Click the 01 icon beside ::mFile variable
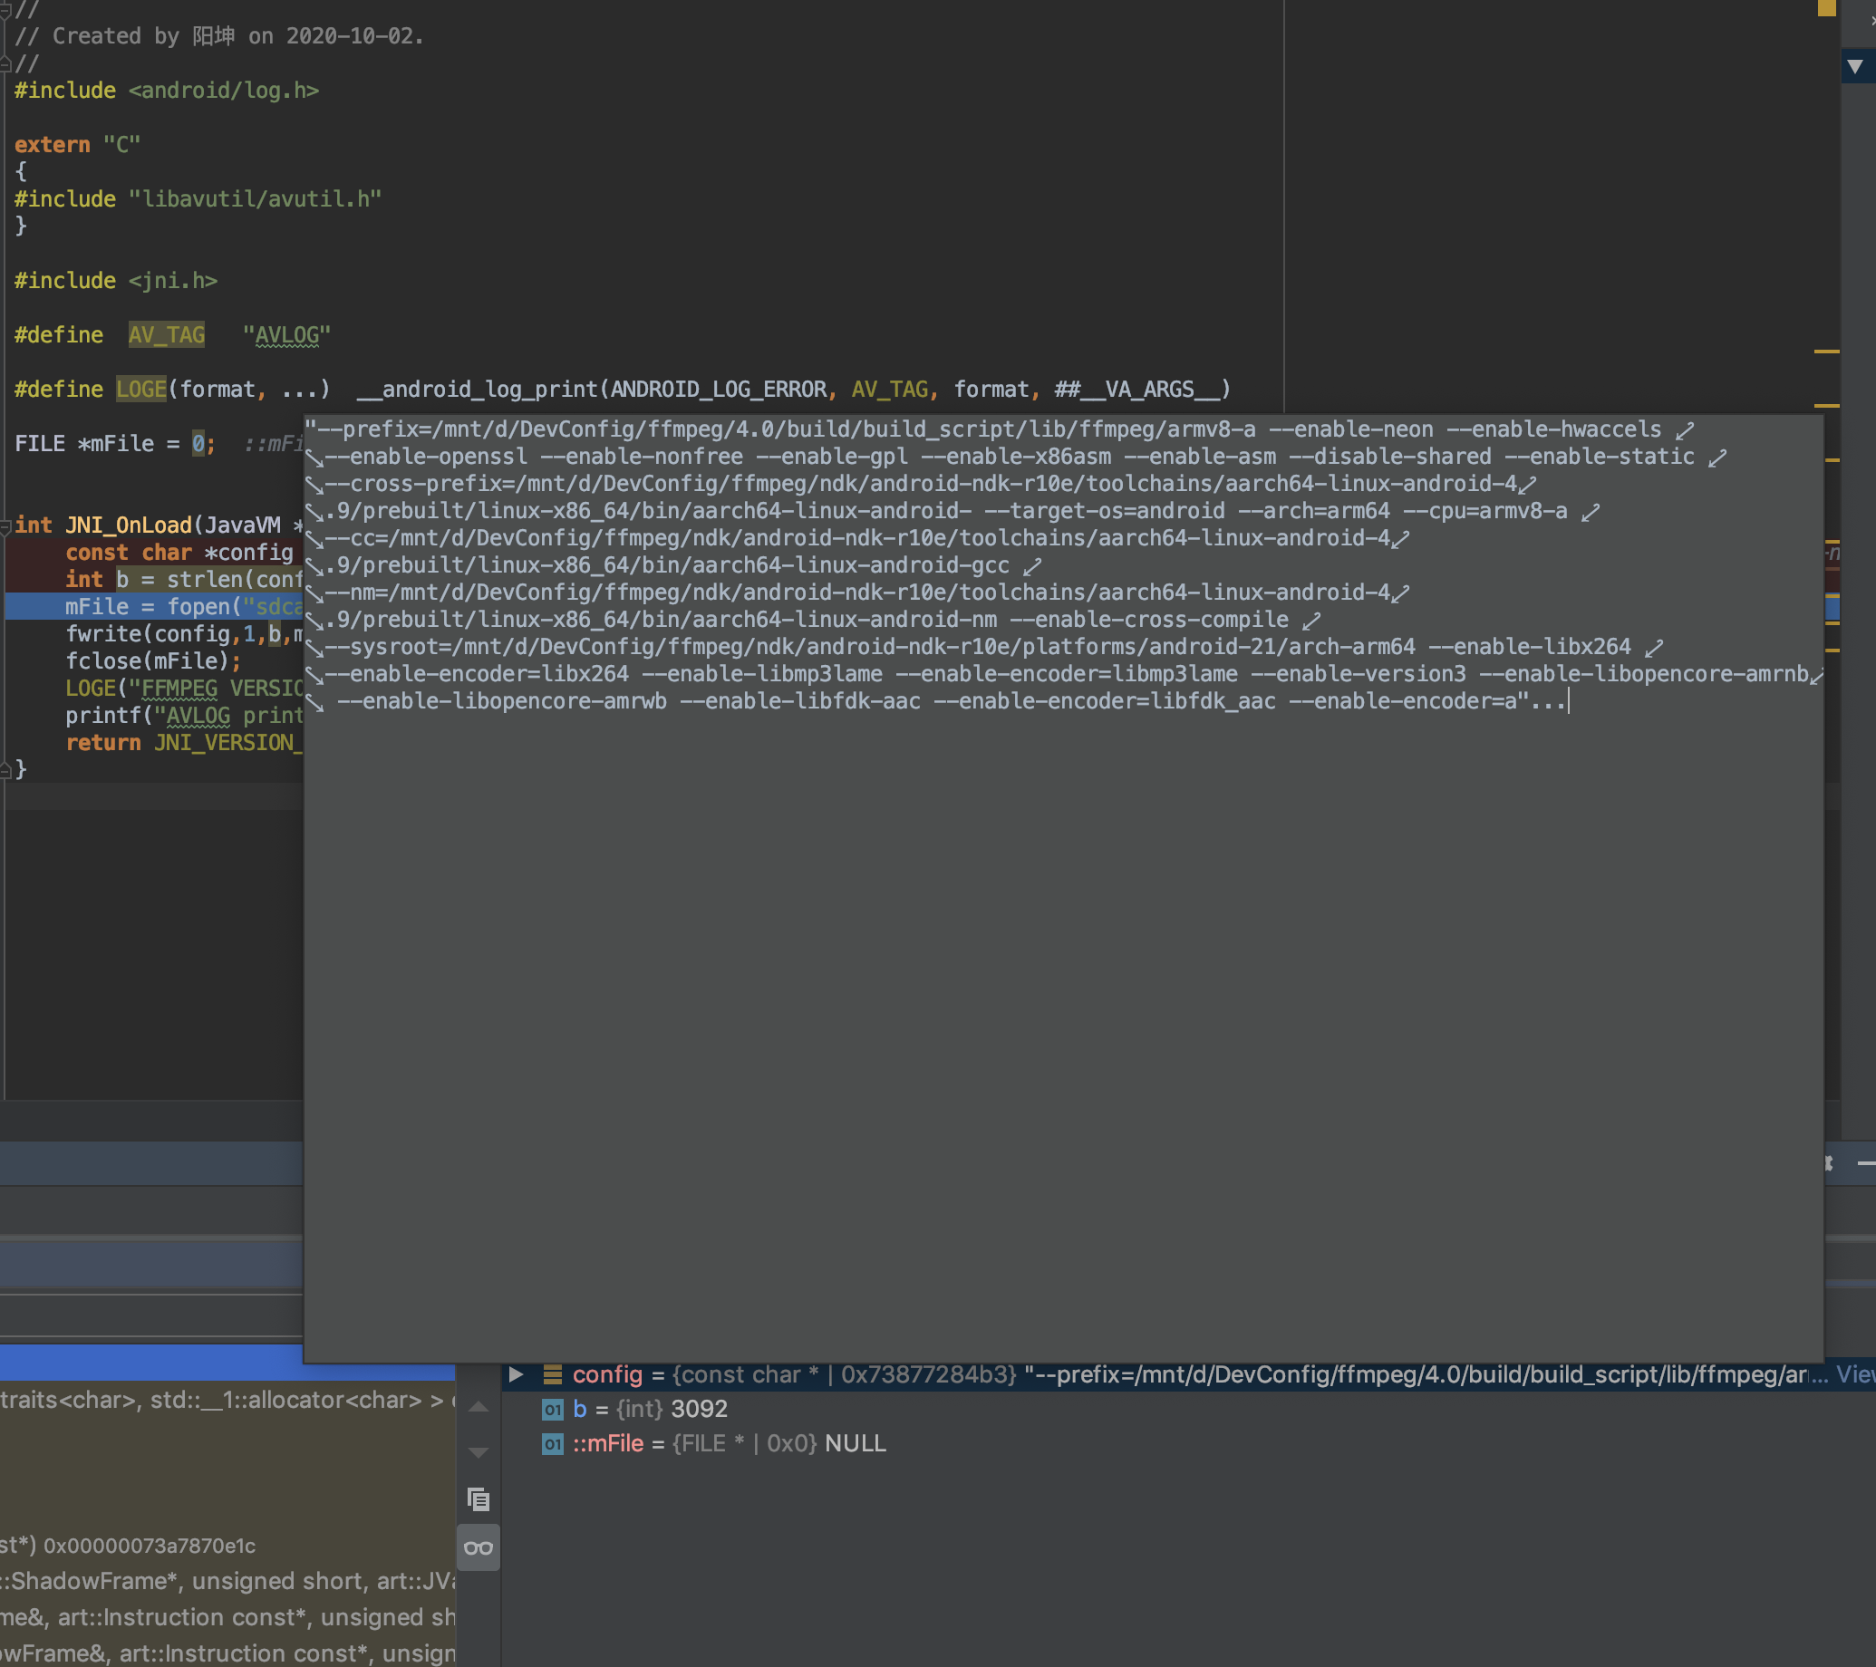 click(553, 1444)
